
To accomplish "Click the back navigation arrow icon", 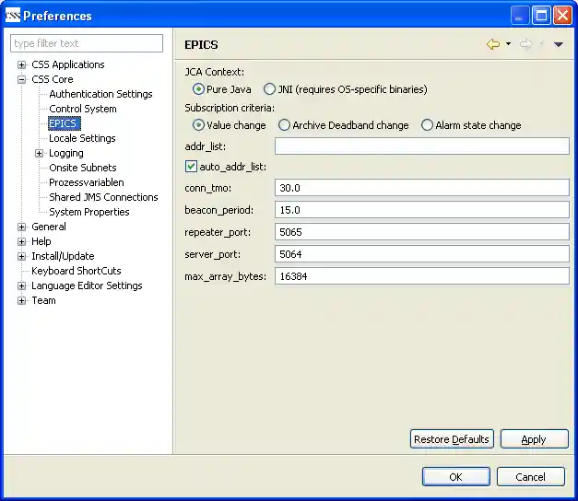I will pos(493,44).
